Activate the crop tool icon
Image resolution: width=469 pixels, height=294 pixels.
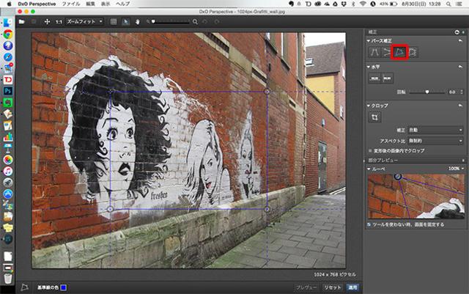click(374, 117)
